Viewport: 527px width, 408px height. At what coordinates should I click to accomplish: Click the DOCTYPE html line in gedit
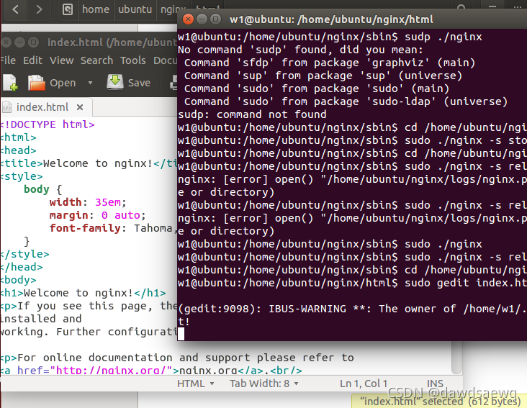click(48, 124)
